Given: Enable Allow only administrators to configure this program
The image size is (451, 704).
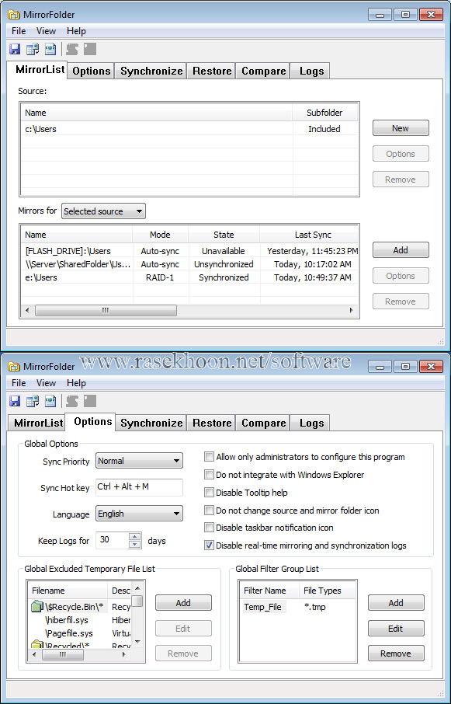Looking at the screenshot, I should [209, 457].
